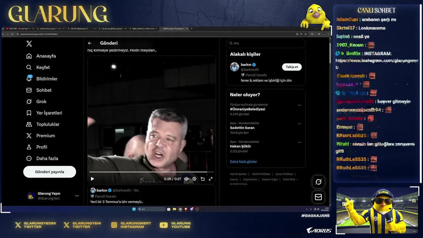Open #ÜmraniyeBelediyesi trend
Image resolution: width=423 pixels, height=238 pixels.
[x=248, y=109]
